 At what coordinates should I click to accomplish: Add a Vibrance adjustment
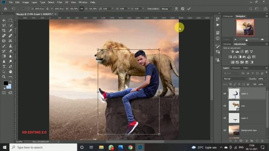pyautogui.click(x=251, y=52)
